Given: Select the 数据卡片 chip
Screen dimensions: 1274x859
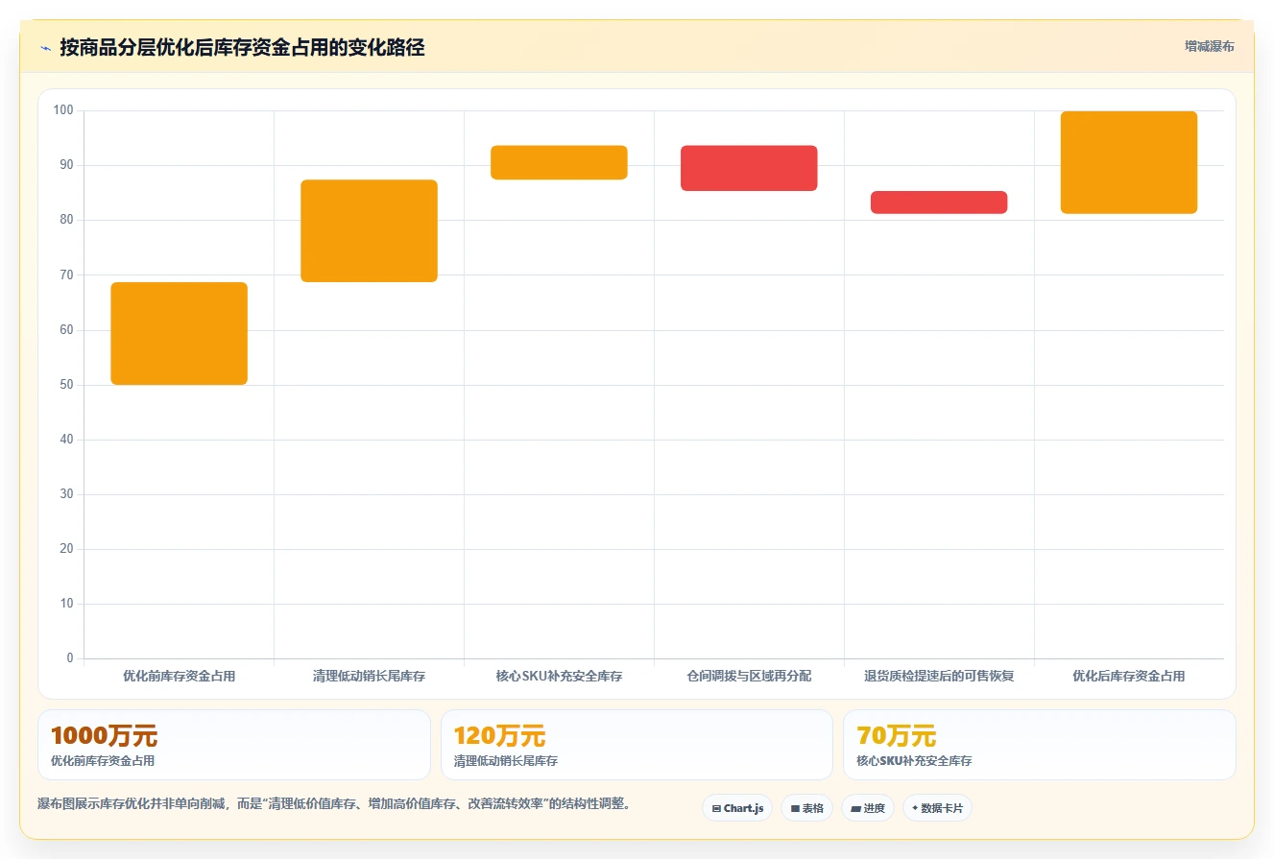Looking at the screenshot, I should tap(937, 808).
